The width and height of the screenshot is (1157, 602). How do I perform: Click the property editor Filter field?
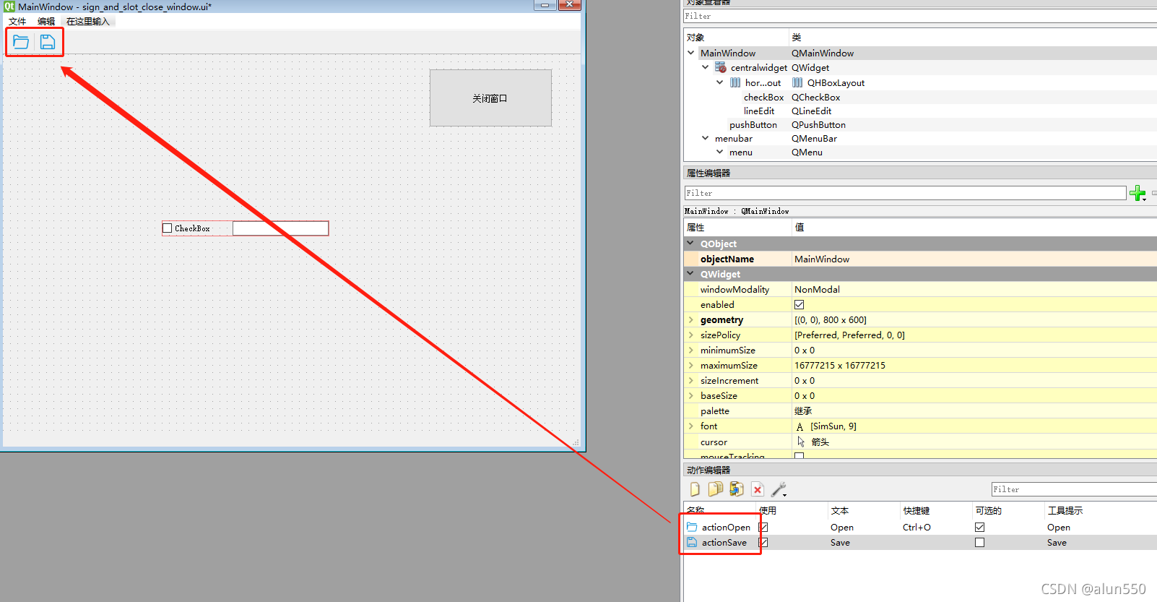905,193
